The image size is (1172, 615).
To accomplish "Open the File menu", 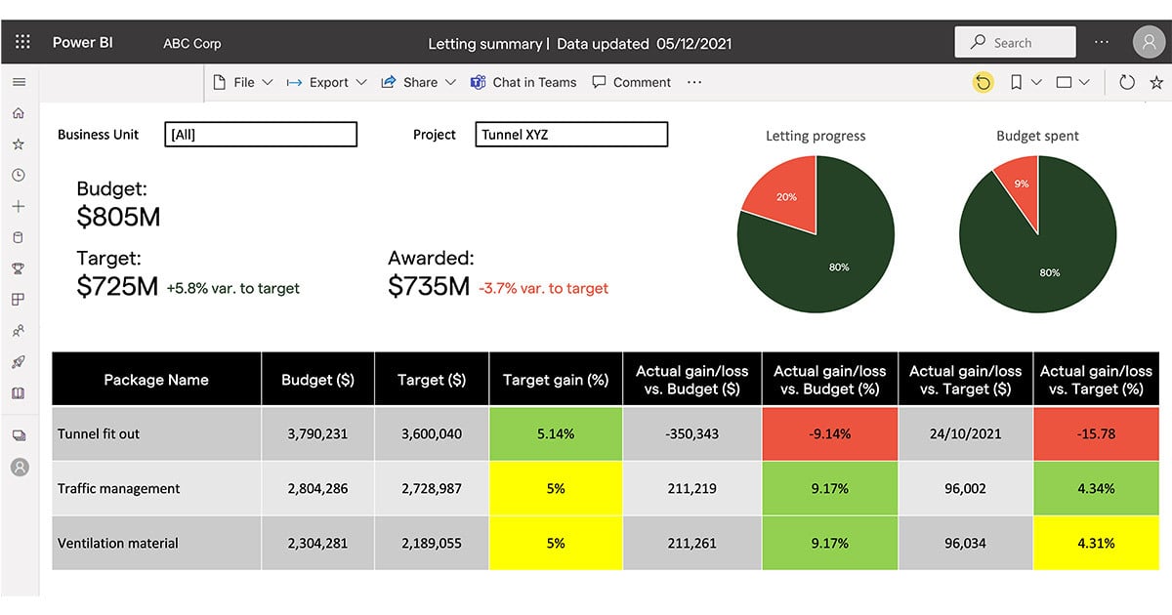I will coord(242,82).
